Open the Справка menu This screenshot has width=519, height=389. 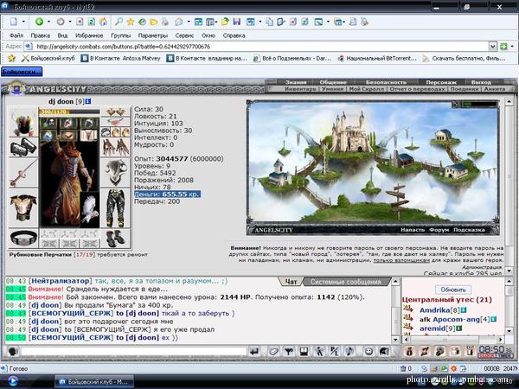click(234, 35)
